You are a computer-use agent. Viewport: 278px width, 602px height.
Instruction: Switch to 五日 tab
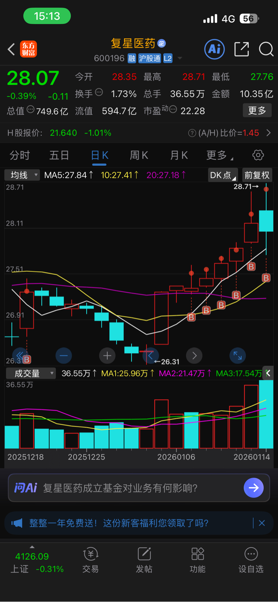59,155
